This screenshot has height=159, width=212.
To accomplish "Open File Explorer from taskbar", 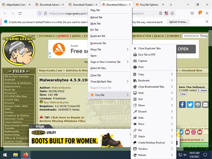I will (15, 155).
